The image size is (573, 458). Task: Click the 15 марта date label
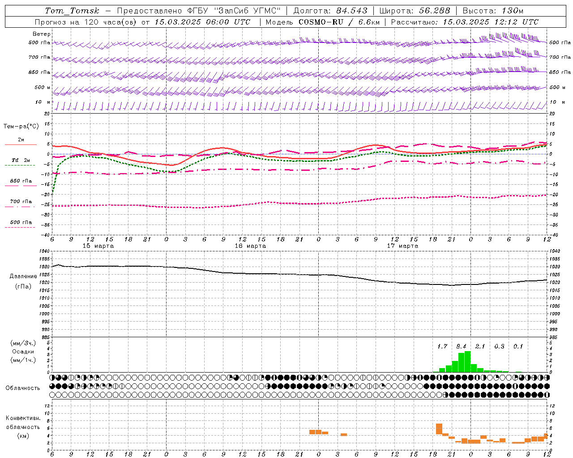coord(98,246)
